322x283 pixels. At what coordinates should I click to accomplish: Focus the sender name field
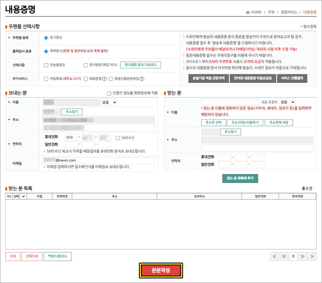pos(71,102)
